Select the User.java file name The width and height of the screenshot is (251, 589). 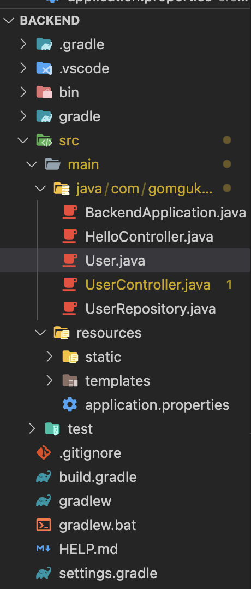(115, 261)
